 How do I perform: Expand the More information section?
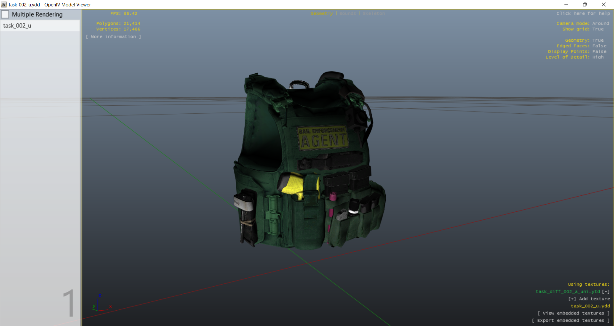pyautogui.click(x=113, y=37)
